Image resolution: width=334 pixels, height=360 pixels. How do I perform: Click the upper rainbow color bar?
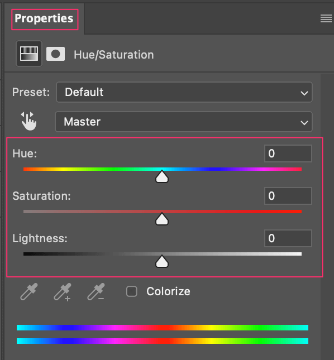tap(163, 328)
